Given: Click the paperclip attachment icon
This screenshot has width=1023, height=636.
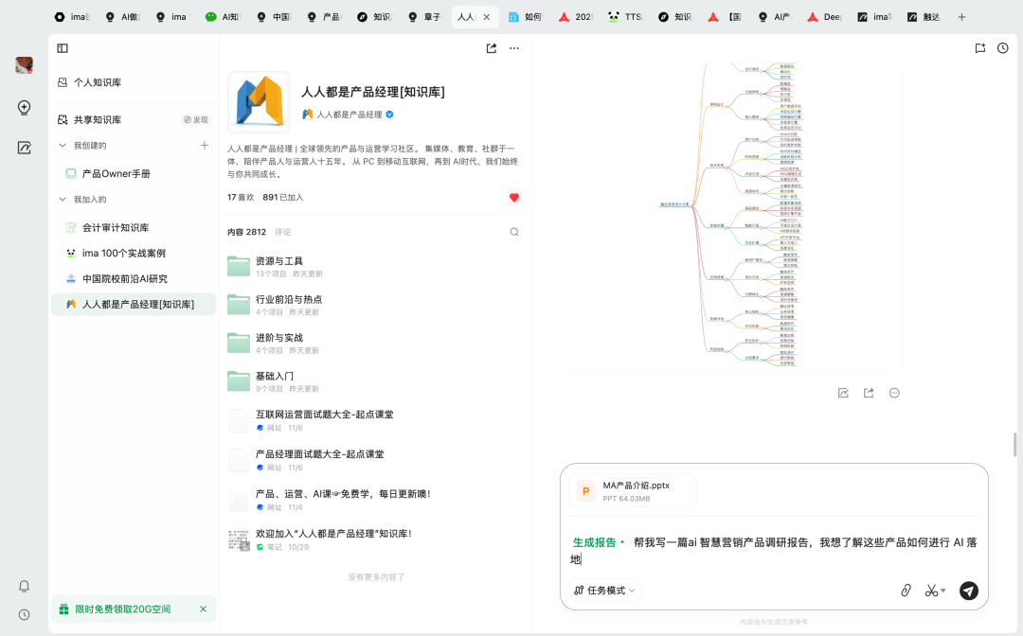Looking at the screenshot, I should pyautogui.click(x=906, y=591).
